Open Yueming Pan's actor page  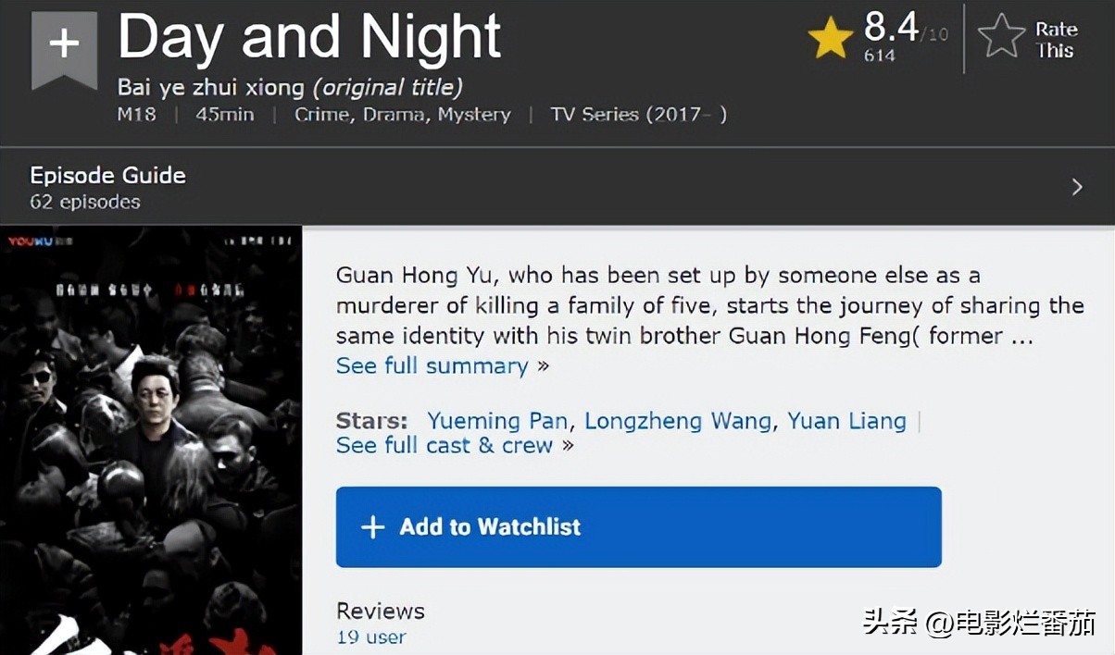[x=497, y=421]
